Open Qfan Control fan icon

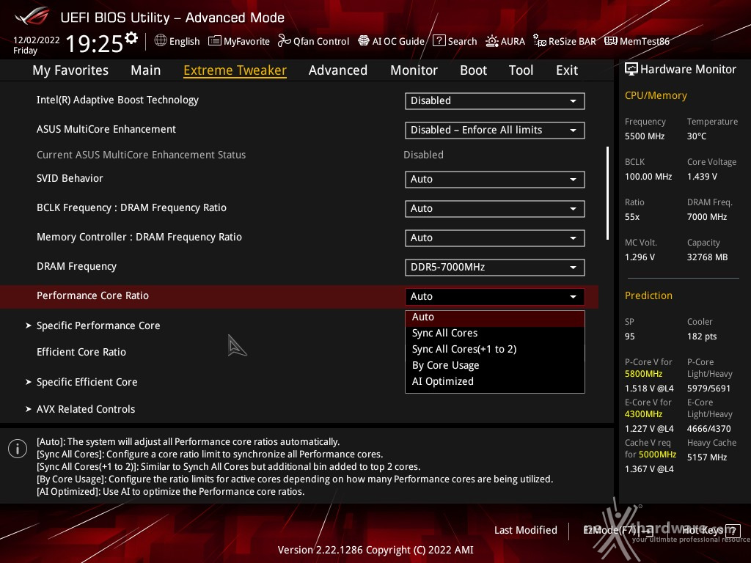[x=284, y=41]
